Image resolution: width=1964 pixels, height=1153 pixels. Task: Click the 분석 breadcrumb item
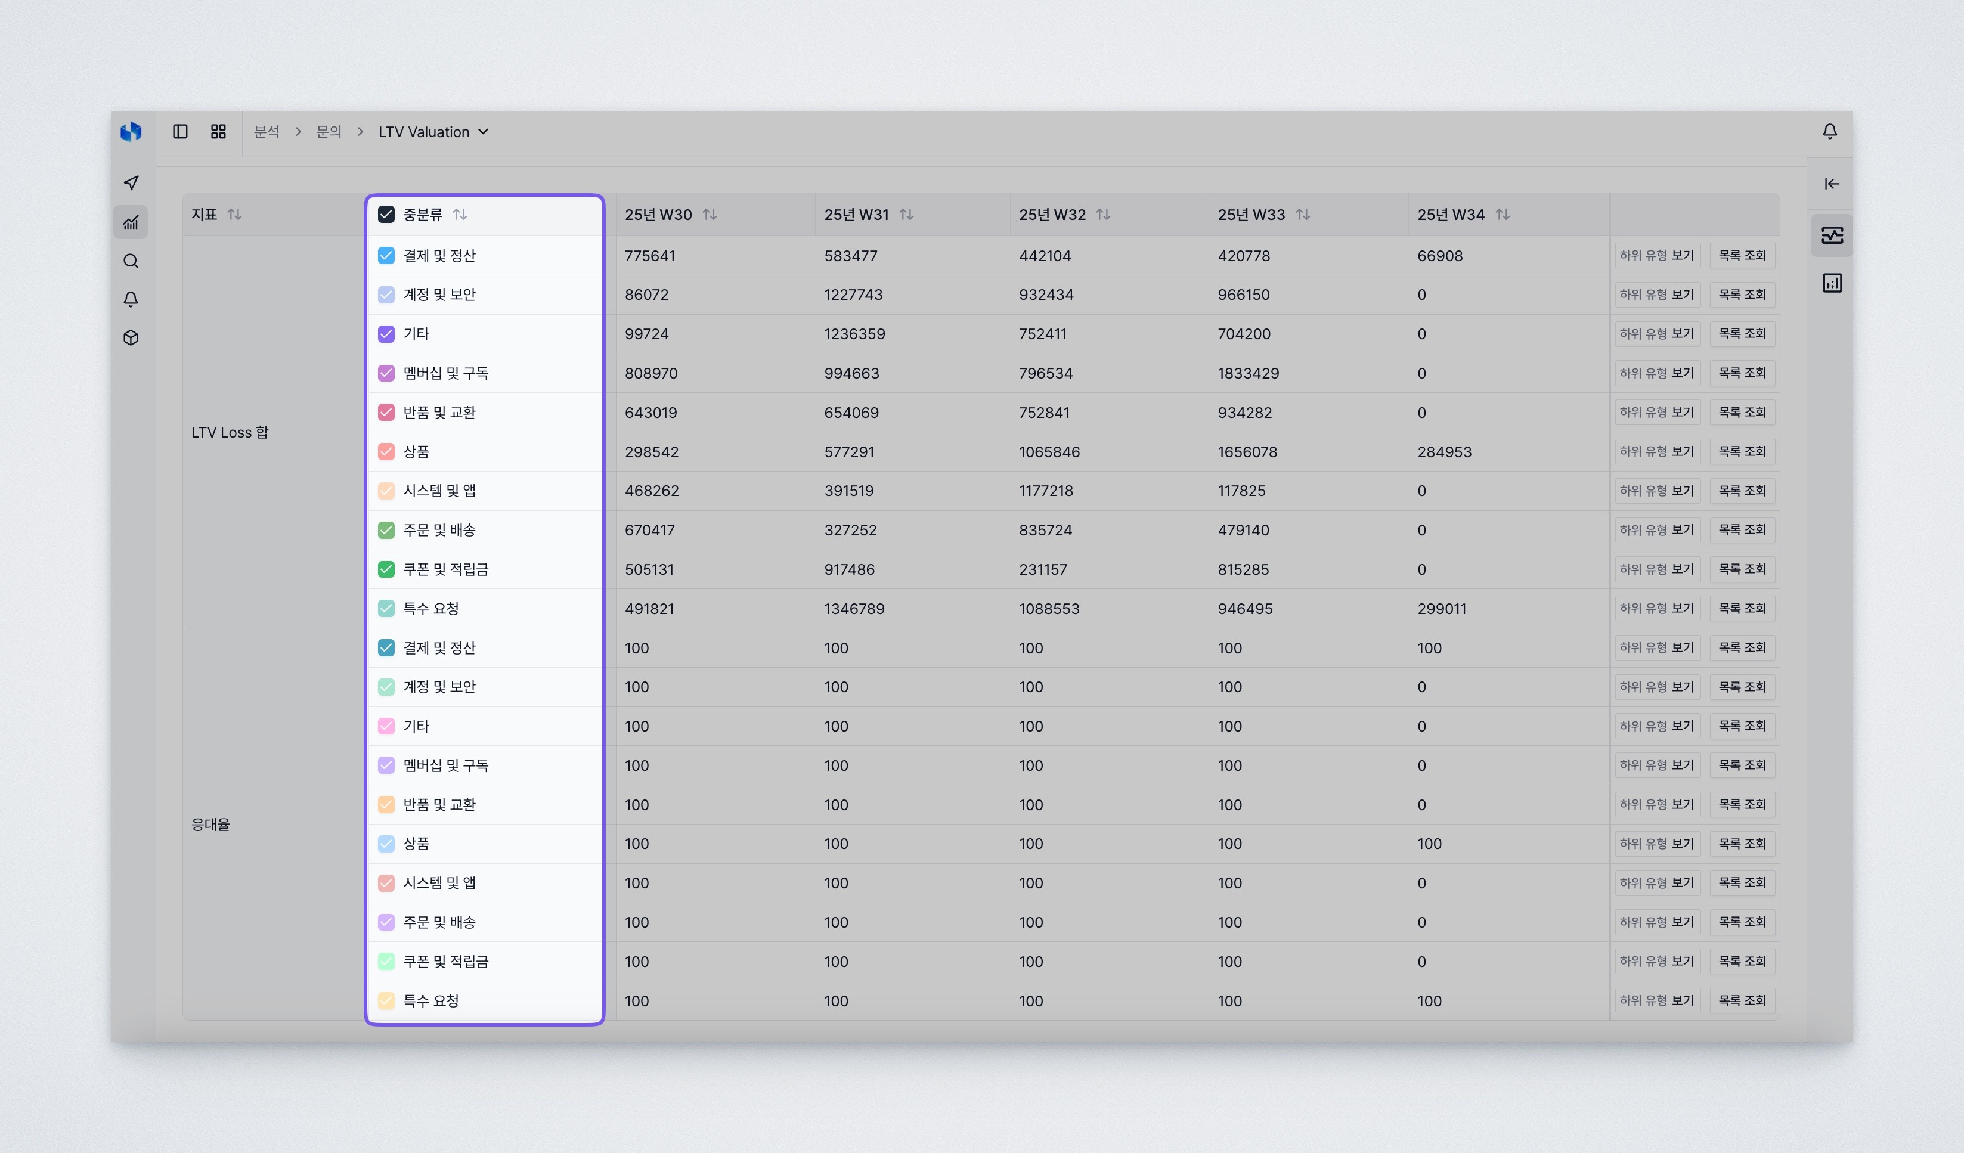(x=267, y=132)
